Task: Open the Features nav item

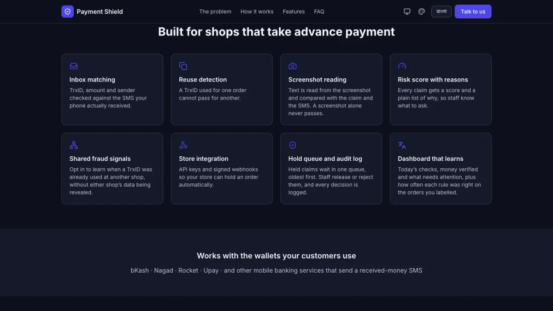Action: pos(294,12)
